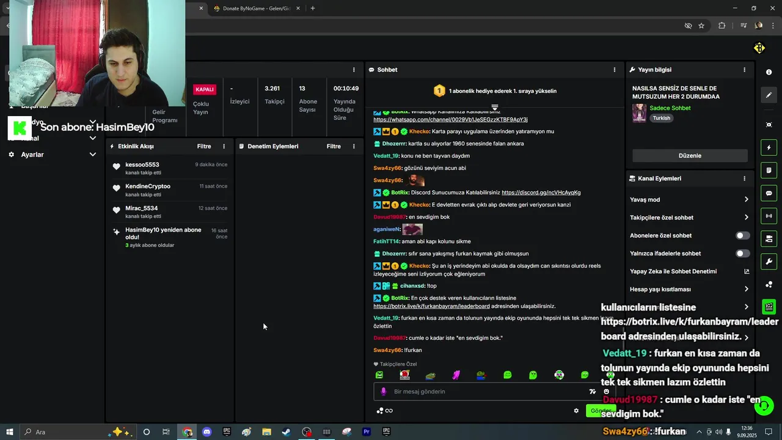
Task: Open stream category thumbnail image
Action: (x=639, y=113)
